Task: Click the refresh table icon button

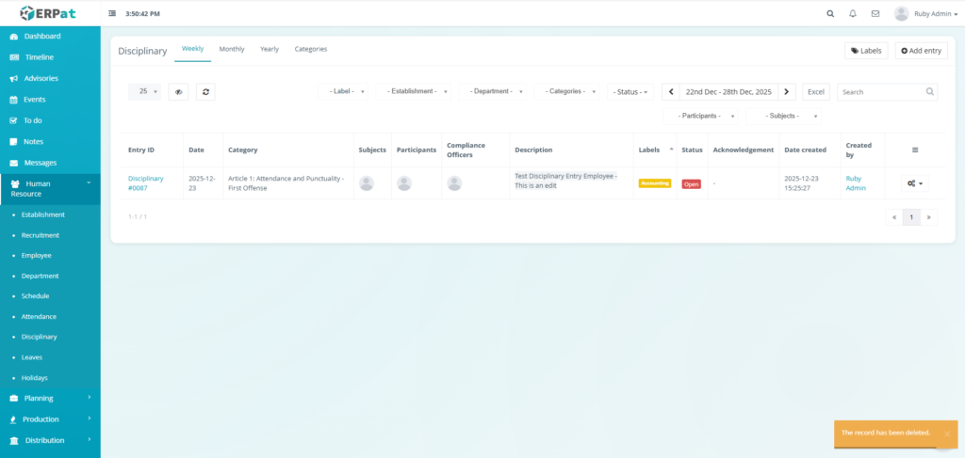Action: click(x=205, y=91)
